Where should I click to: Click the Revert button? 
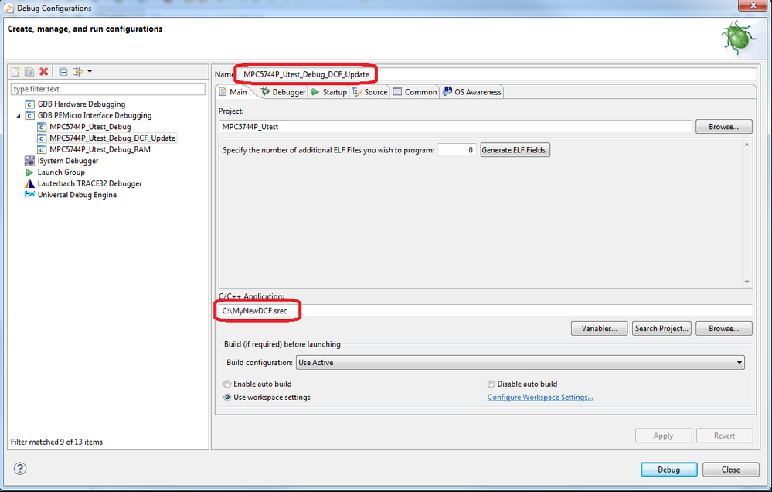724,436
